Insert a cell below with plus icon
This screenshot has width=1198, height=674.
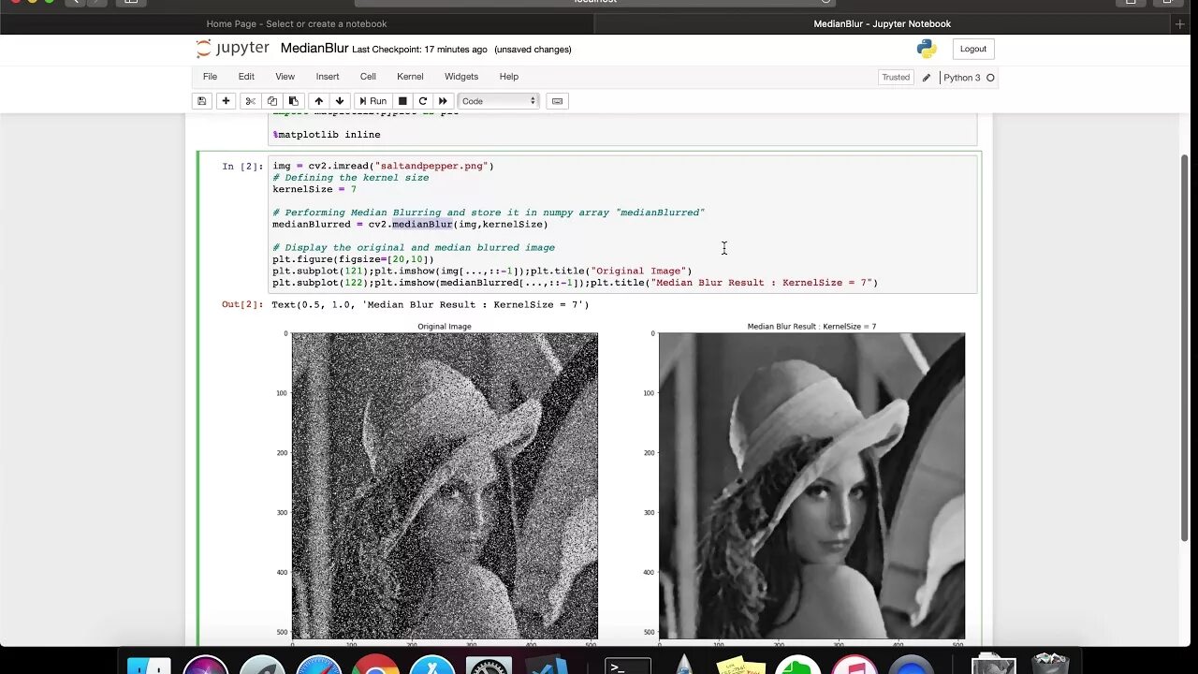226,101
